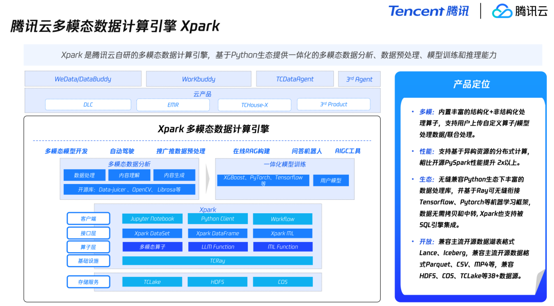Click the Tencent logo at top
This screenshot has width=554, height=306.
[x=428, y=11]
